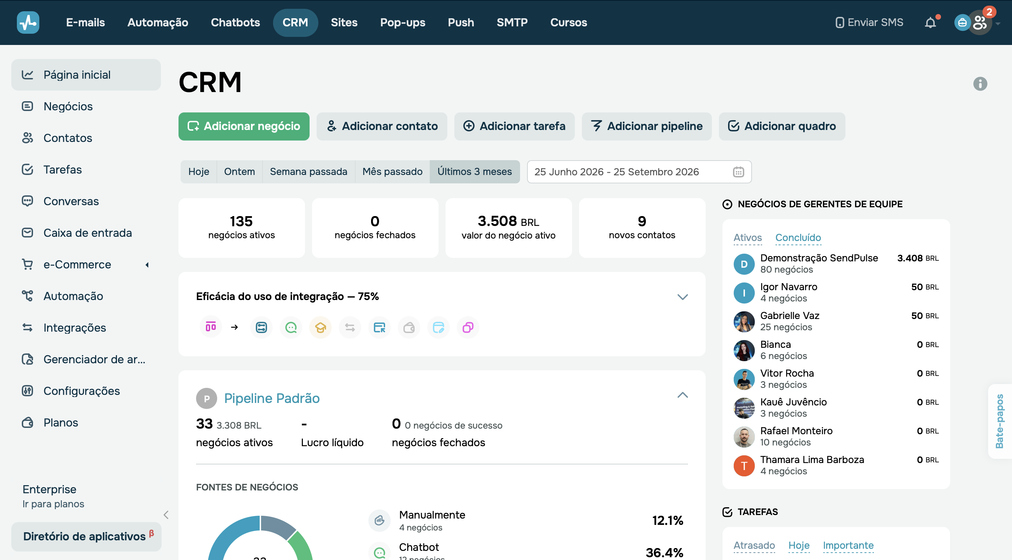Click the Pipeline Padrão avatar badge
Screen dimensions: 1012x560
(x=207, y=398)
